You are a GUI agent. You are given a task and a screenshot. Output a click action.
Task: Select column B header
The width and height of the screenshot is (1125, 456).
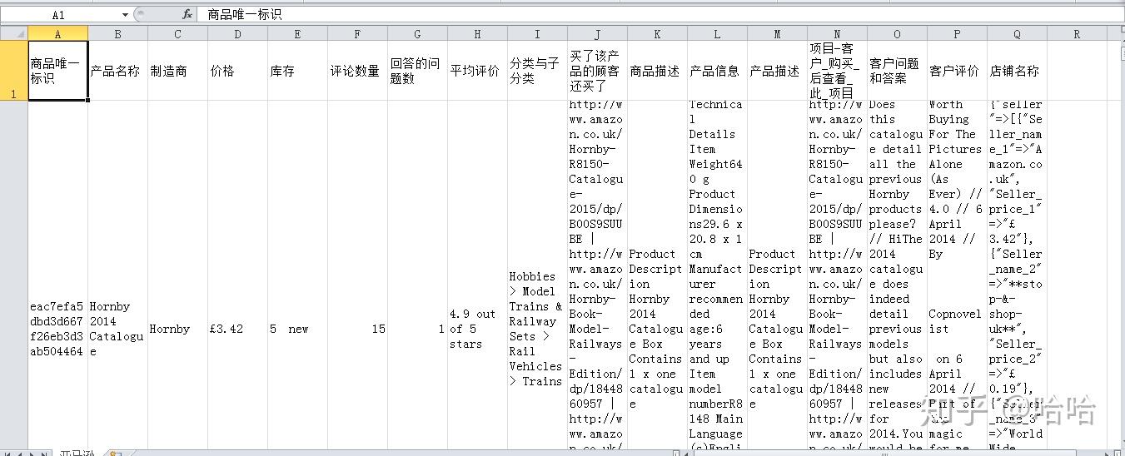(x=117, y=33)
